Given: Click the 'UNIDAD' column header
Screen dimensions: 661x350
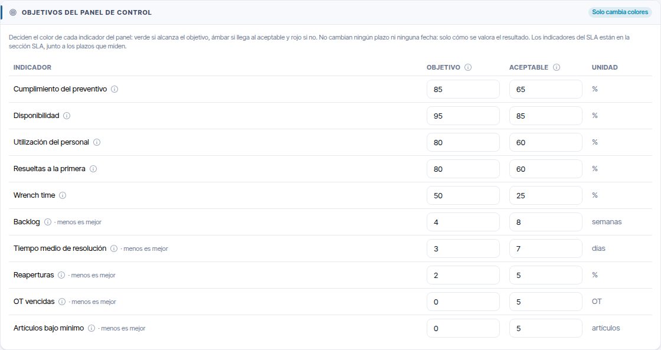Looking at the screenshot, I should 604,67.
